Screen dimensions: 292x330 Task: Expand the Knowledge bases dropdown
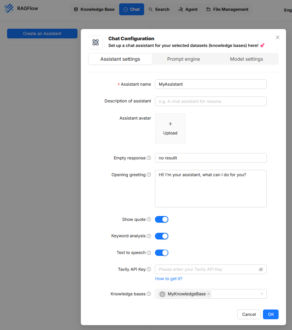[261, 294]
